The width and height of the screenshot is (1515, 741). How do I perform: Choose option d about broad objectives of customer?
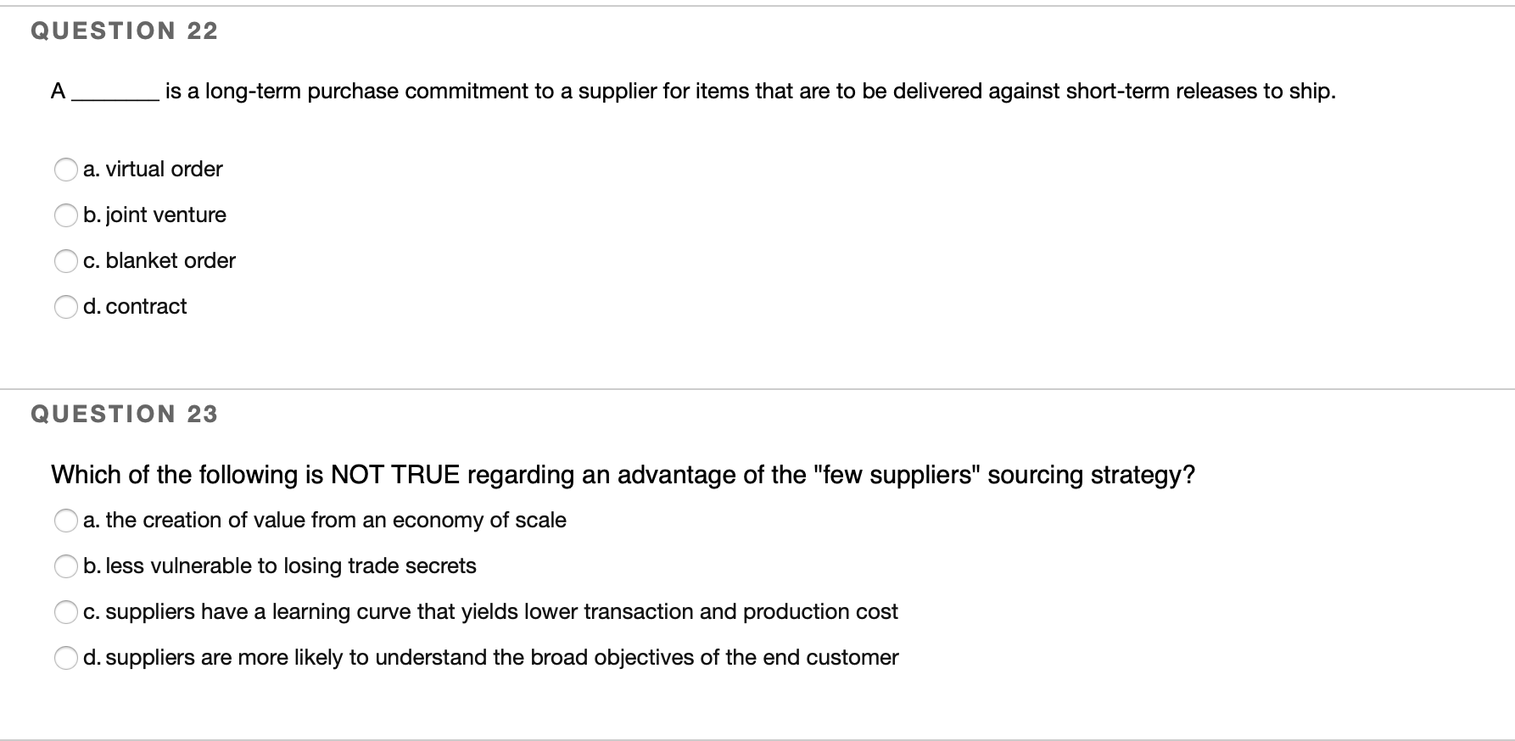67,657
